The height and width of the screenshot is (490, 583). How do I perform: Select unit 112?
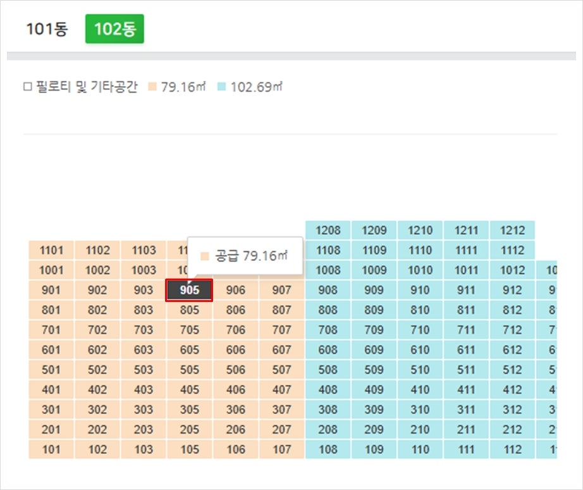[x=512, y=449]
